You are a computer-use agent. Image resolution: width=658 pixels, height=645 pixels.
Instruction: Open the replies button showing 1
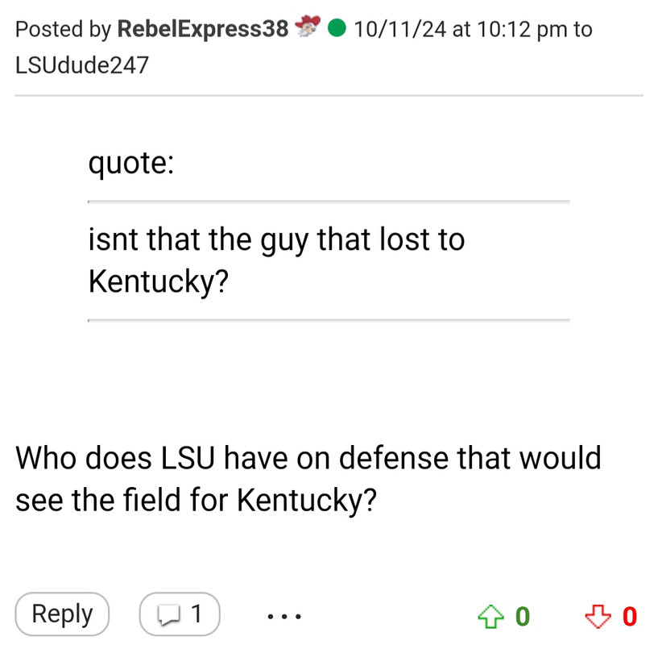(x=180, y=614)
